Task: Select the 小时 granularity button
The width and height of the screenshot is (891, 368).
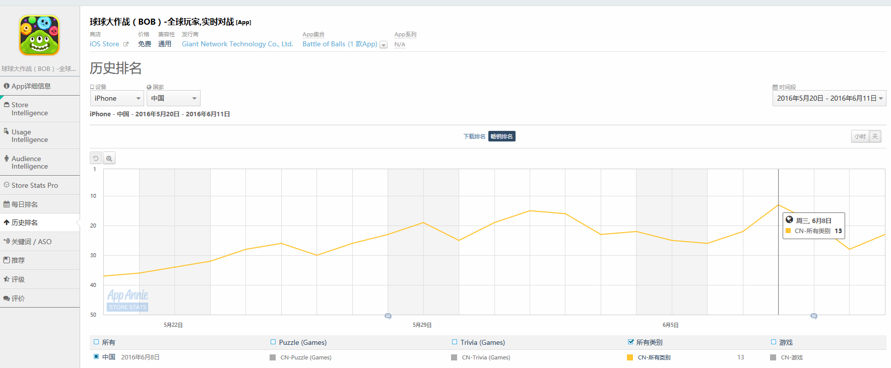Action: pyautogui.click(x=860, y=136)
